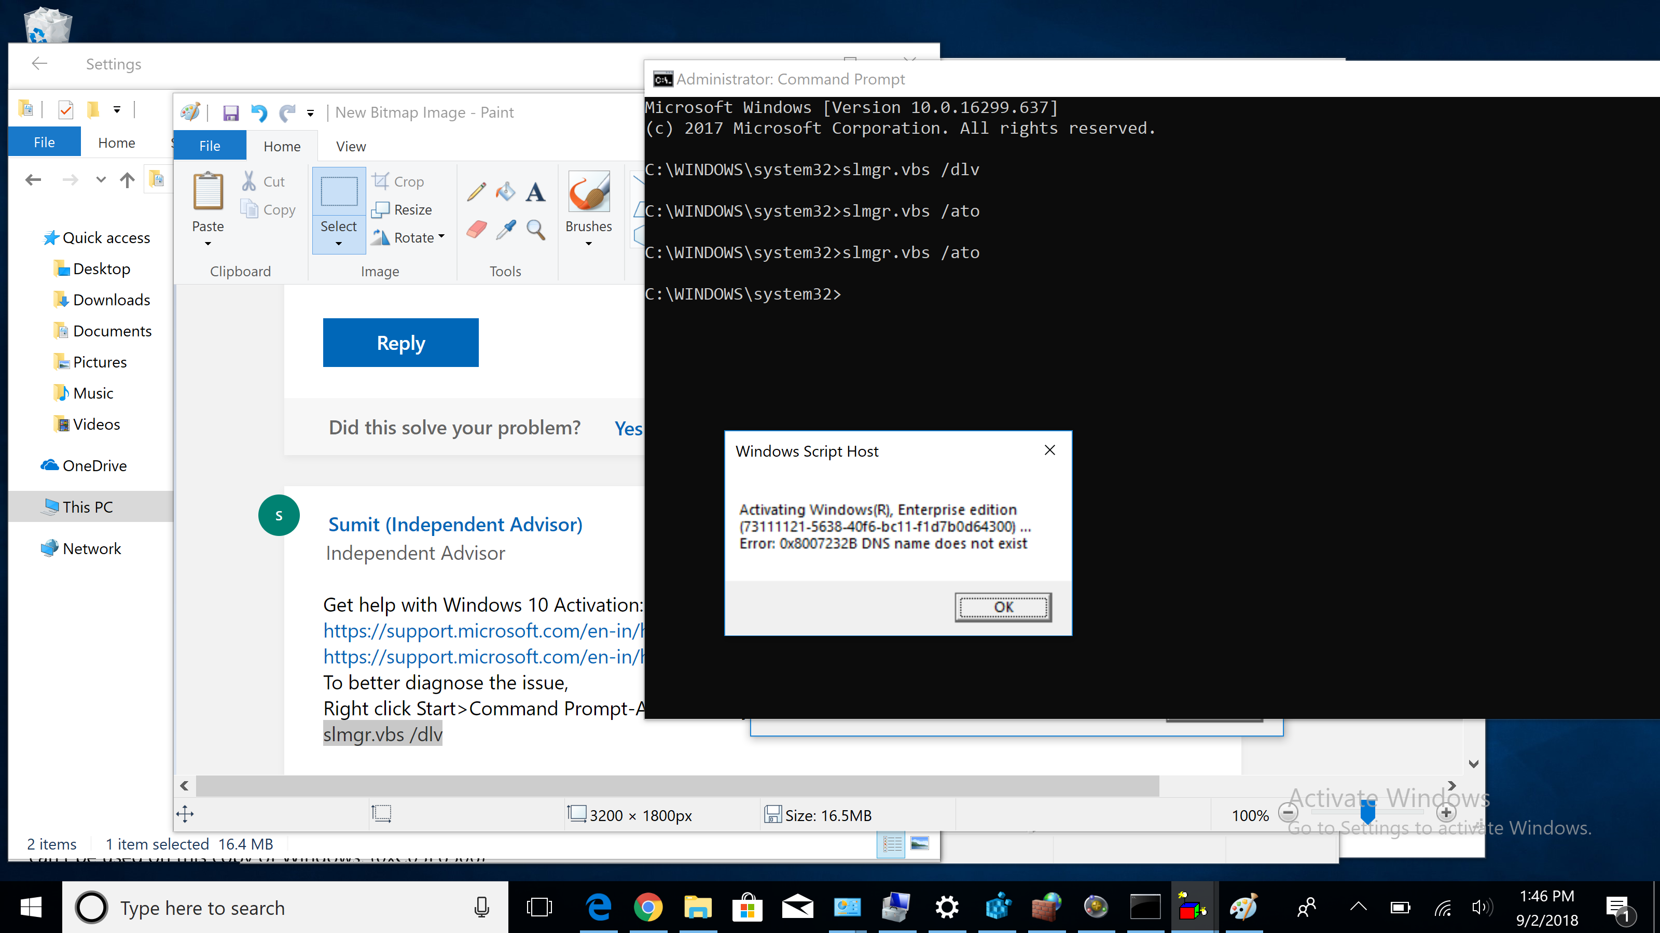Open the Mail app from taskbar
Screen dimensions: 1660x933
(797, 908)
